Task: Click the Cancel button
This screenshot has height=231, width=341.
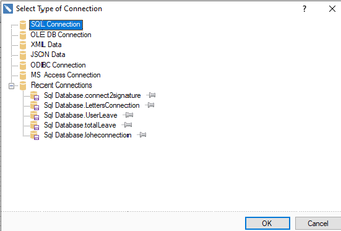Action: coord(318,224)
